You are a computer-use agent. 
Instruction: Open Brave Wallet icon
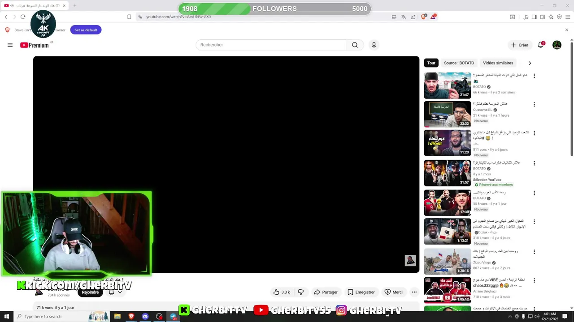543,17
